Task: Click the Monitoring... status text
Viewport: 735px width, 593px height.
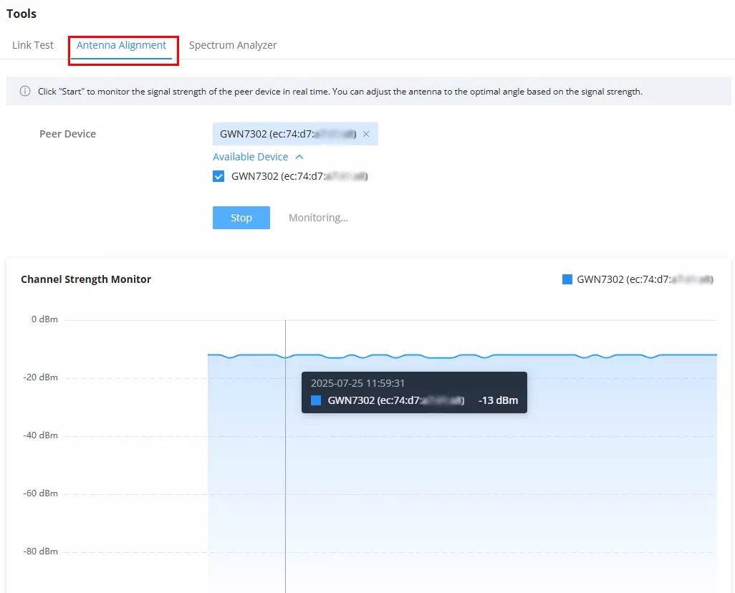Action: pos(318,218)
